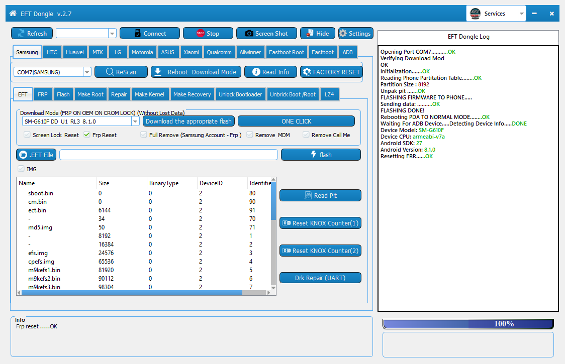This screenshot has height=364, width=565.
Task: Click the ReScan magnifier icon
Action: coord(110,72)
